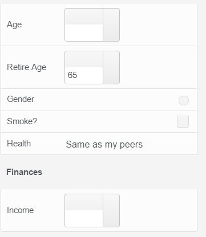Click the gray top band of the Age field

[x=84, y=17]
